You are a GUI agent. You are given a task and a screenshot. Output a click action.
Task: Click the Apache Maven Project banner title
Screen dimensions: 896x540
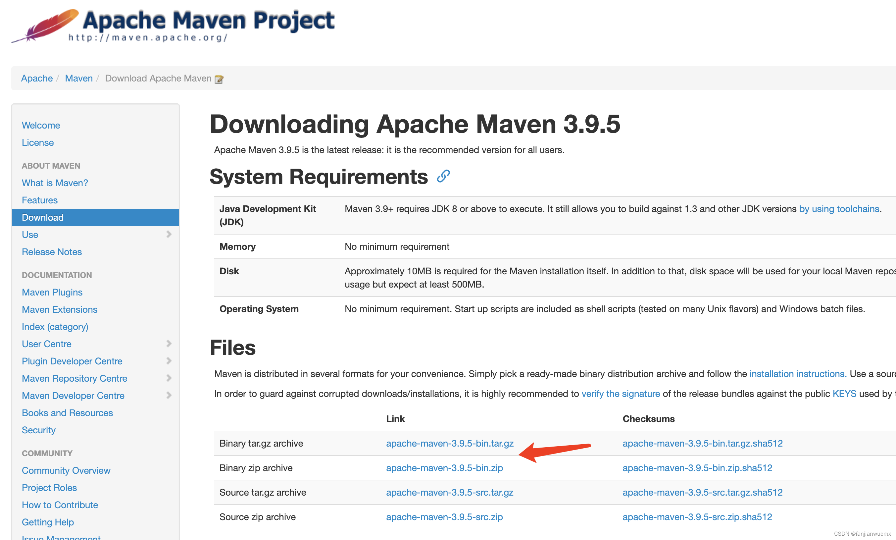click(208, 21)
